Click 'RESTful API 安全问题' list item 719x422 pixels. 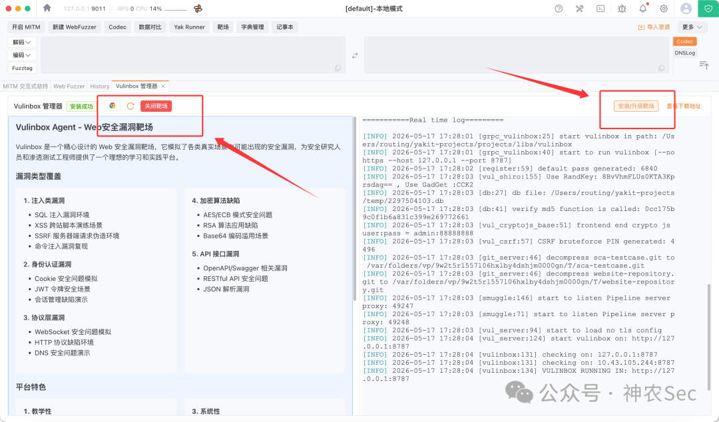[236, 278]
